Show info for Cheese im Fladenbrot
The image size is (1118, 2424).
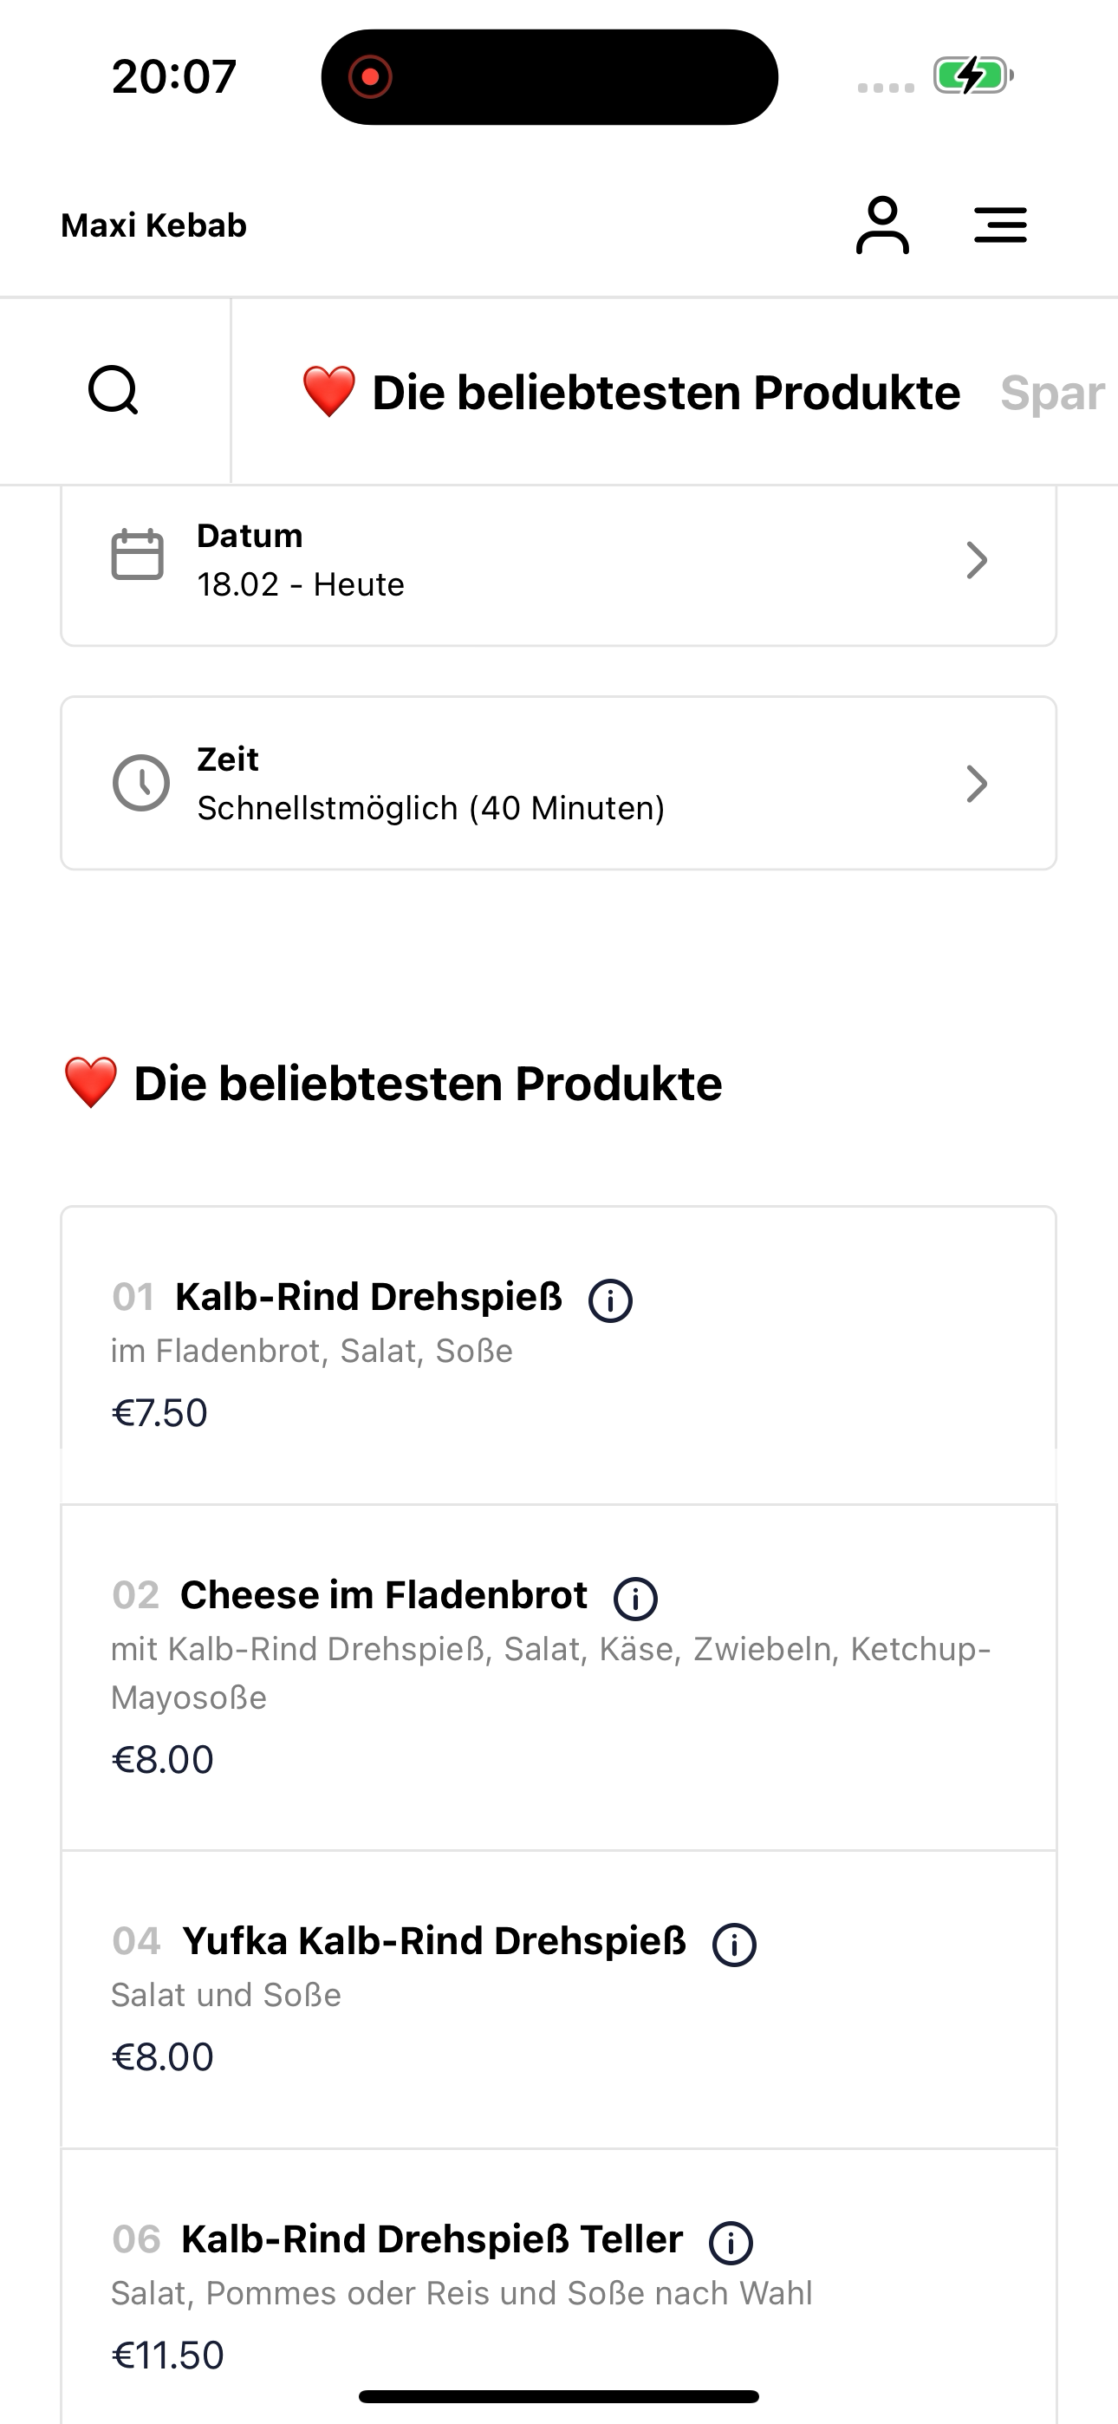[x=635, y=1599]
